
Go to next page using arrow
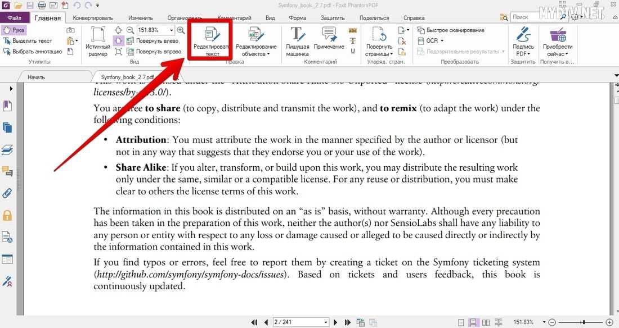pyautogui.click(x=335, y=322)
